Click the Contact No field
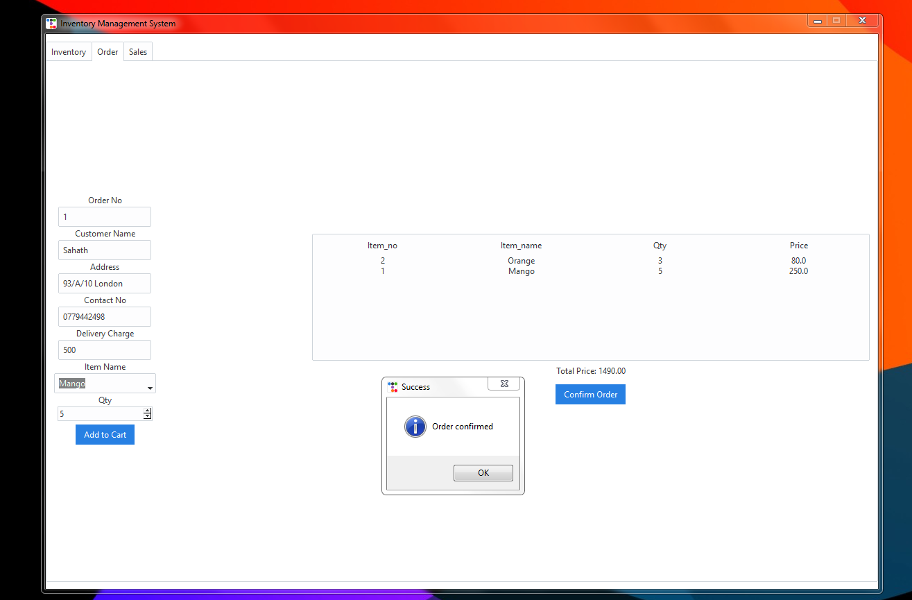 [105, 317]
